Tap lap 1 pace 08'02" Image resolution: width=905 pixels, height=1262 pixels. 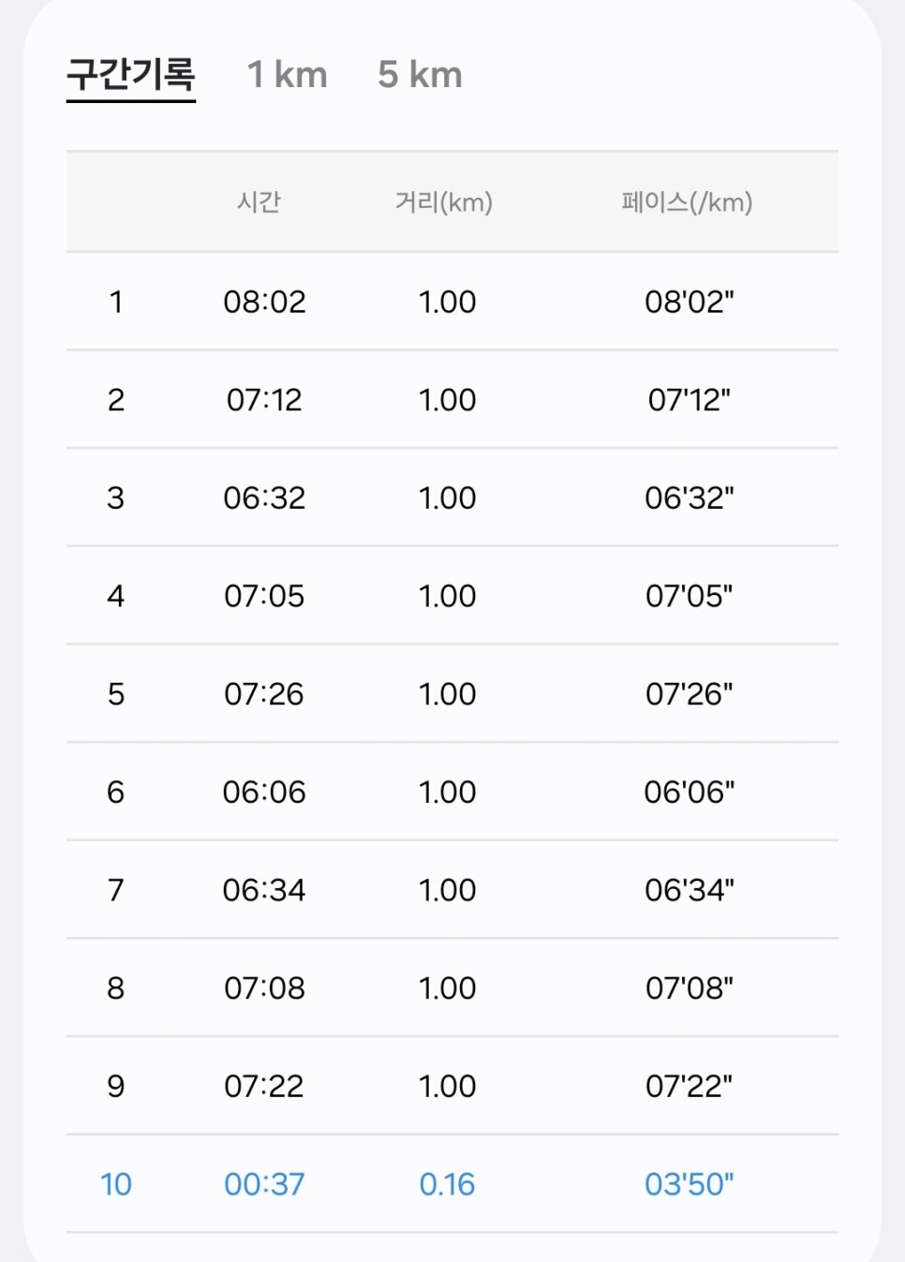690,302
